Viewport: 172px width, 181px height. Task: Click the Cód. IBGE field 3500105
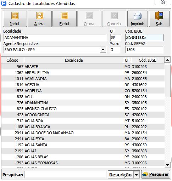[x=144, y=38]
